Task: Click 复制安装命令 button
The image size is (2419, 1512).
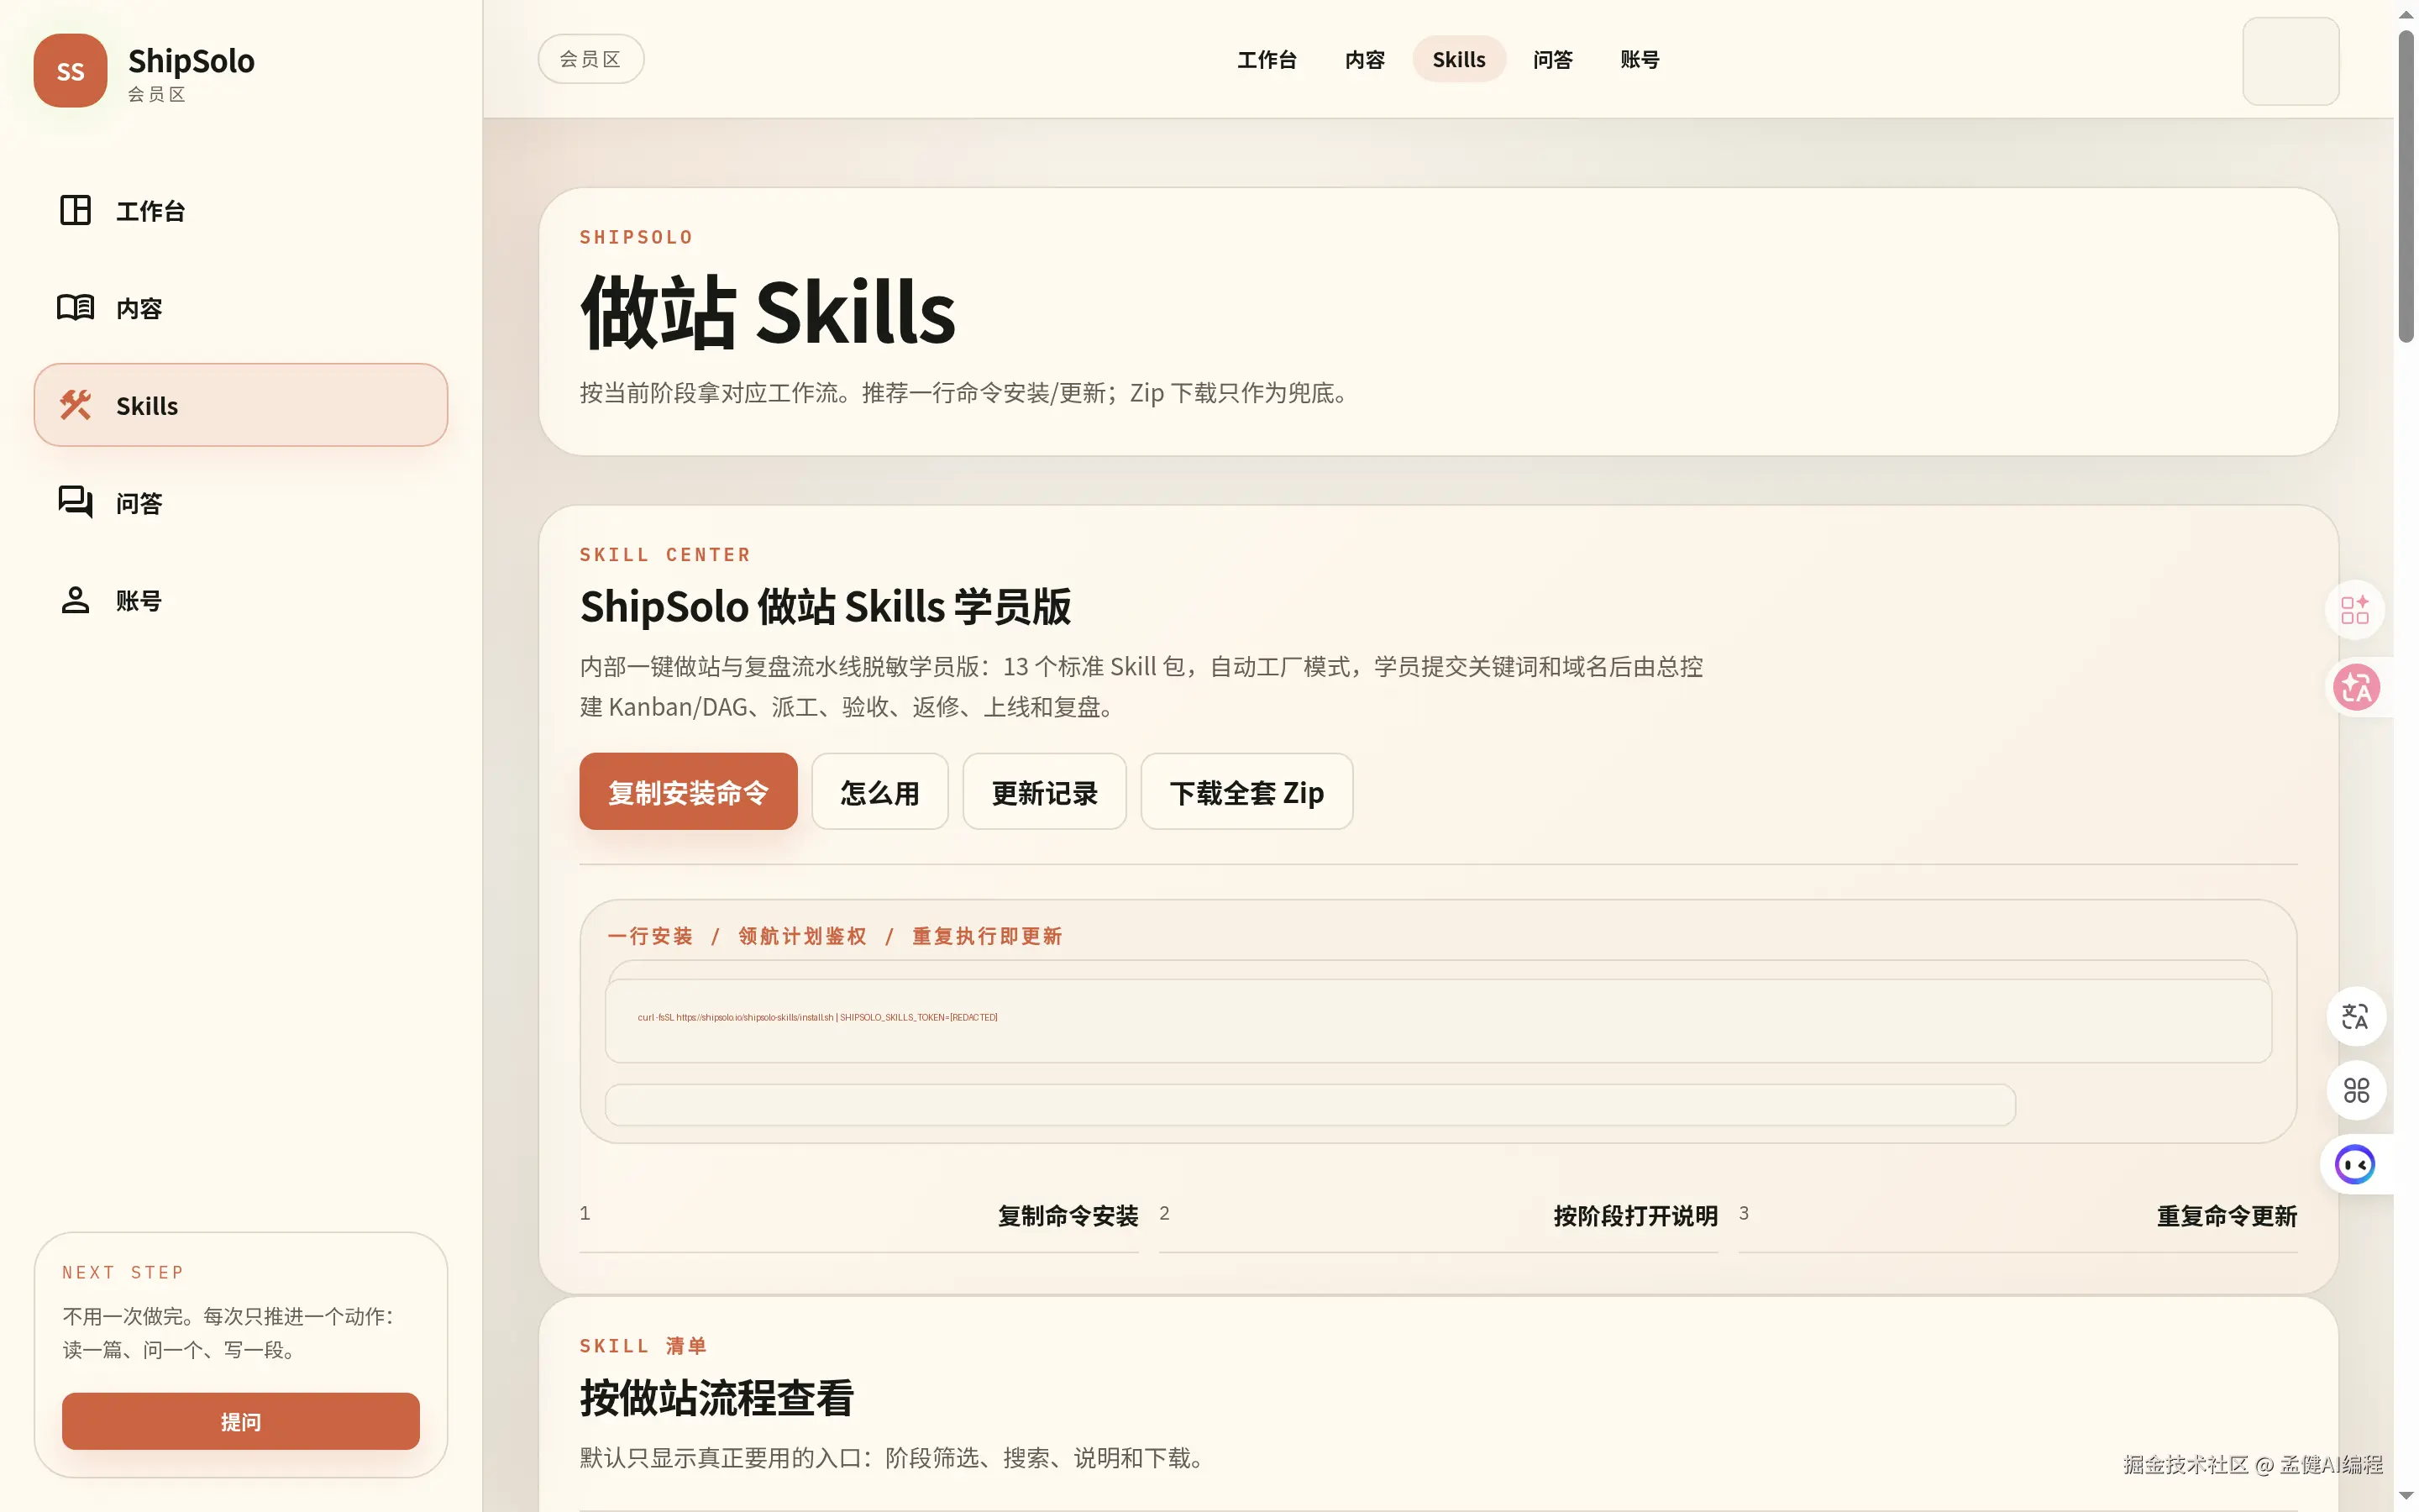Action: coord(688,792)
